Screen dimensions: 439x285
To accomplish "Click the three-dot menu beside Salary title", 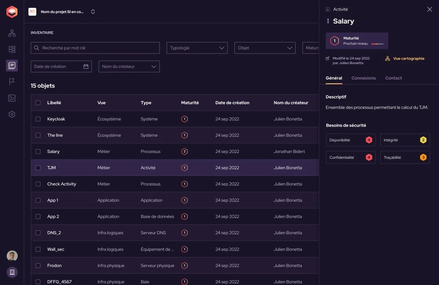I will (x=328, y=21).
